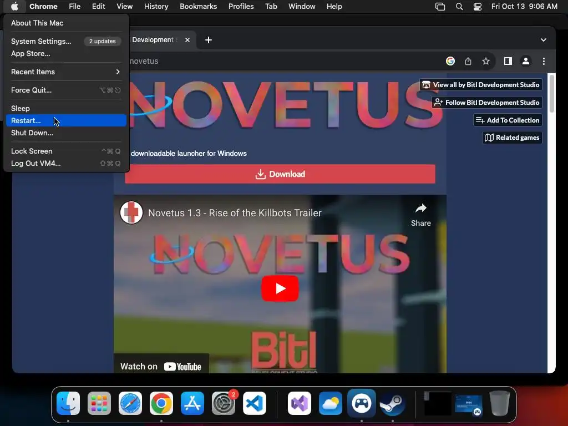The image size is (568, 426).
Task: Open the History menu
Action: tap(156, 6)
